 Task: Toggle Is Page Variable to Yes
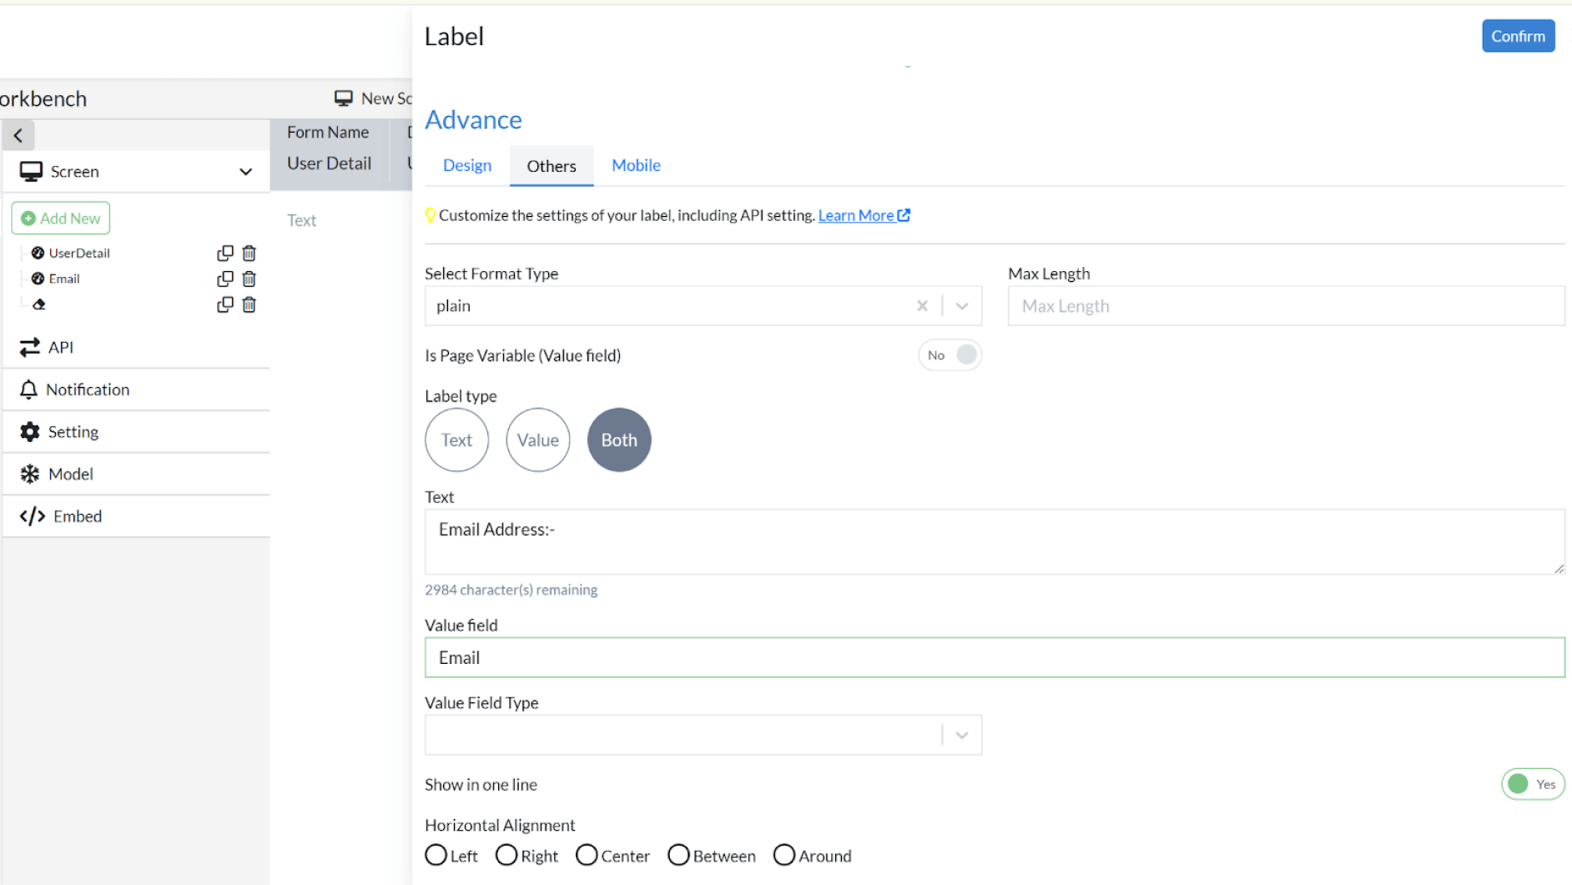[x=950, y=355]
